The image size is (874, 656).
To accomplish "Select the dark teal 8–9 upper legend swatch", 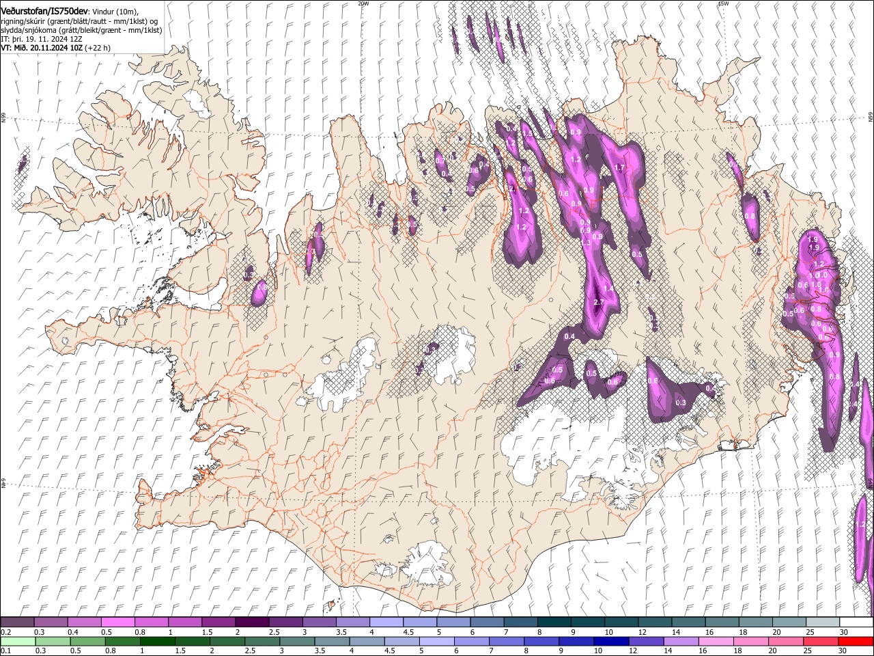I will click(x=553, y=623).
